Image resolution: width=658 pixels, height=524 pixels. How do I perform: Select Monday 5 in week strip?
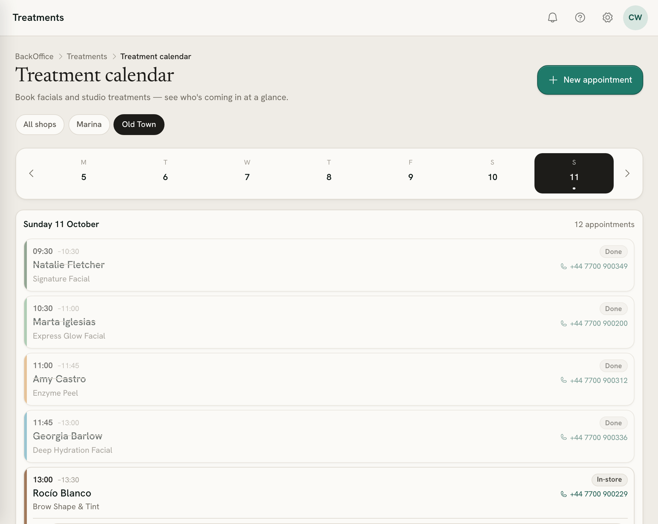pos(84,173)
